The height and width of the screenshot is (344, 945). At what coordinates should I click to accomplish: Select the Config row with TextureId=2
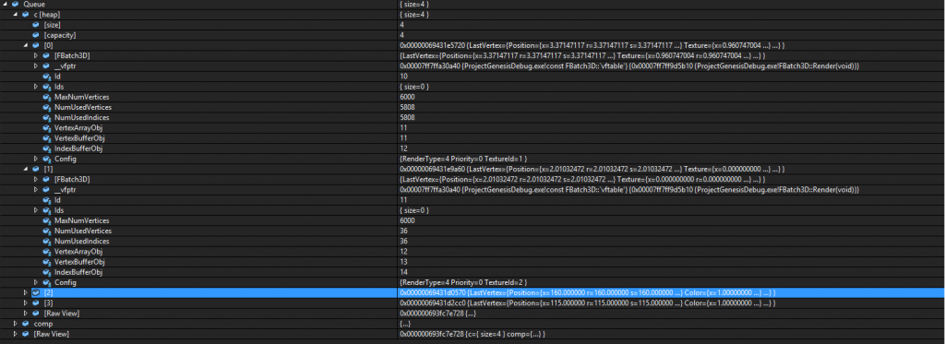(x=472, y=282)
